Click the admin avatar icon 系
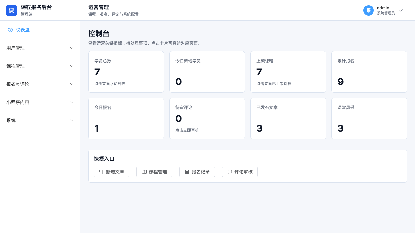The image size is (415, 233). 369,10
